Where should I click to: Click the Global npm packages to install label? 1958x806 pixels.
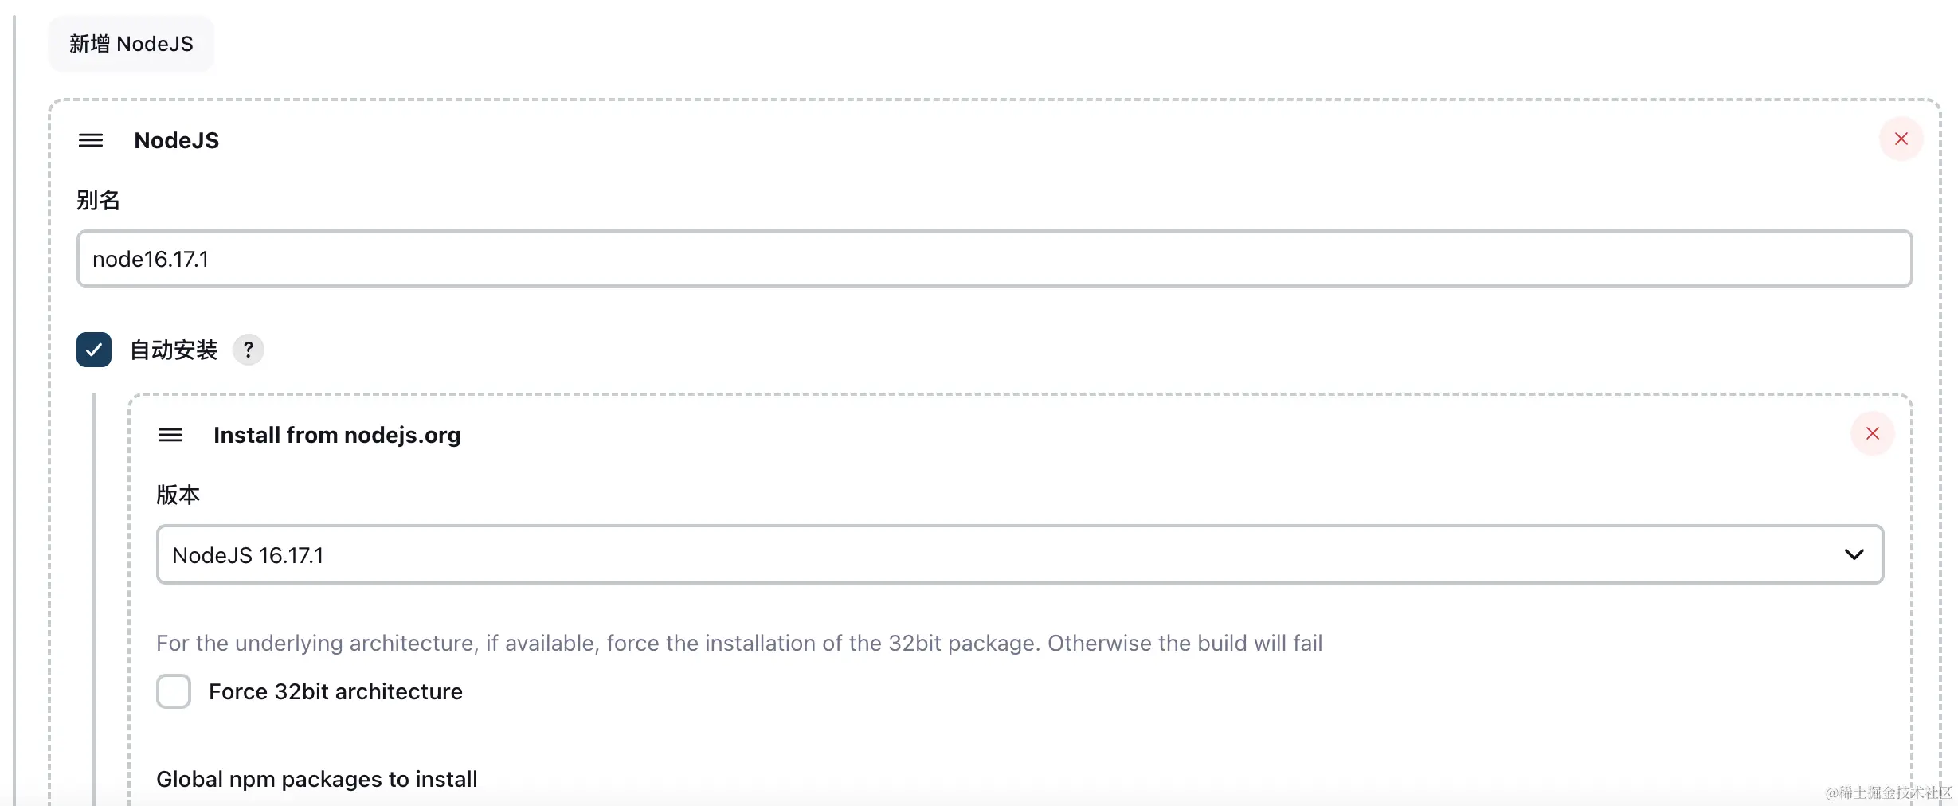[317, 779]
